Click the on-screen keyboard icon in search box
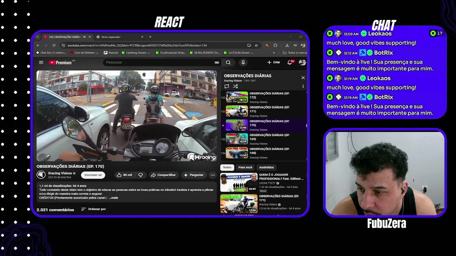Viewport: 456px width, 256px height. (x=217, y=62)
